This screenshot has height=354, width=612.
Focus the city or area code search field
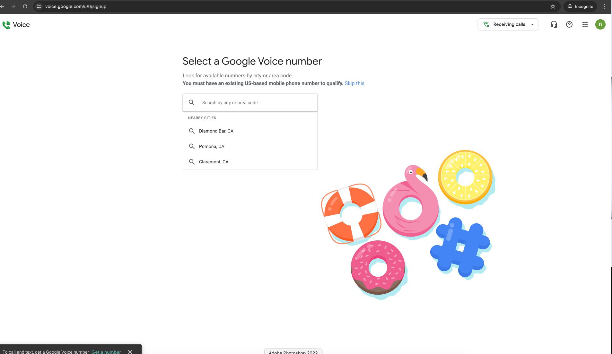click(x=250, y=103)
